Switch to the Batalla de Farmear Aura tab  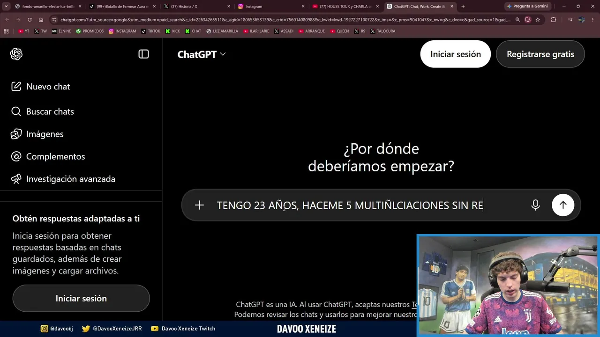[x=122, y=7]
